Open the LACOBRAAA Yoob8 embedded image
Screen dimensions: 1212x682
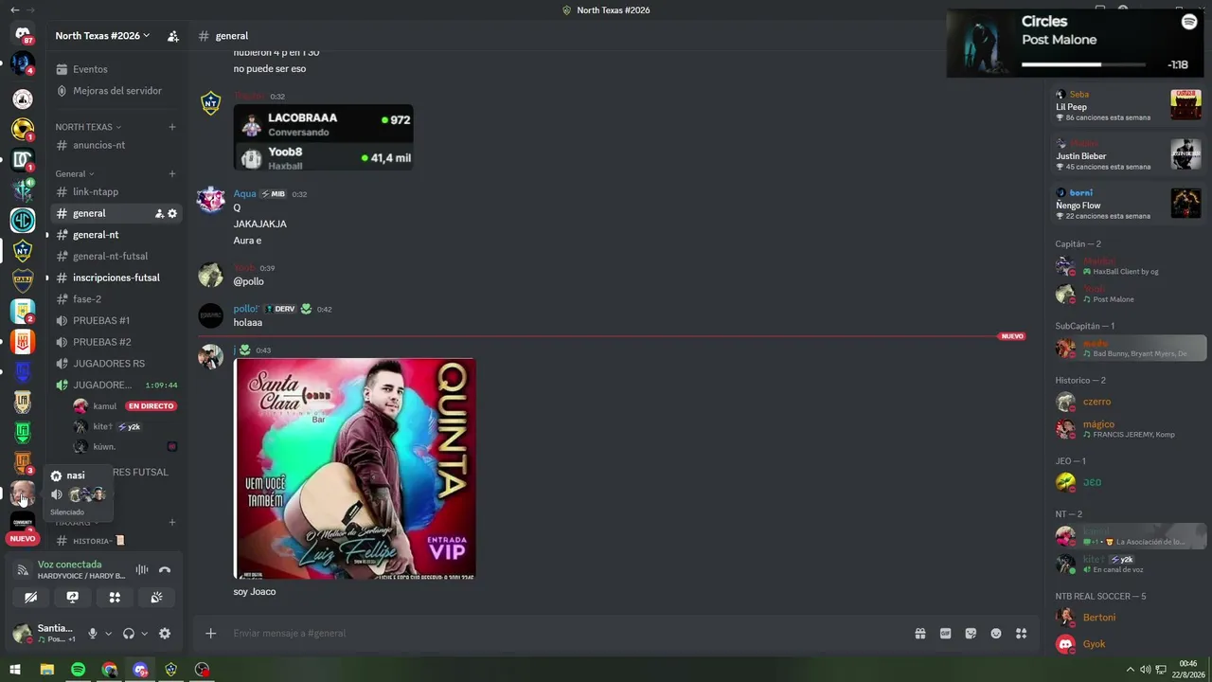click(x=323, y=137)
